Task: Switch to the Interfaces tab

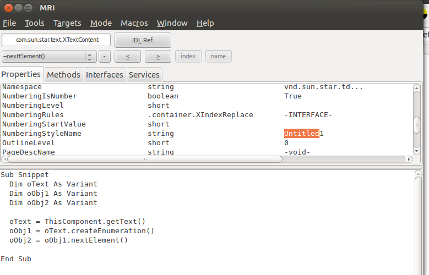Action: pyautogui.click(x=105, y=75)
